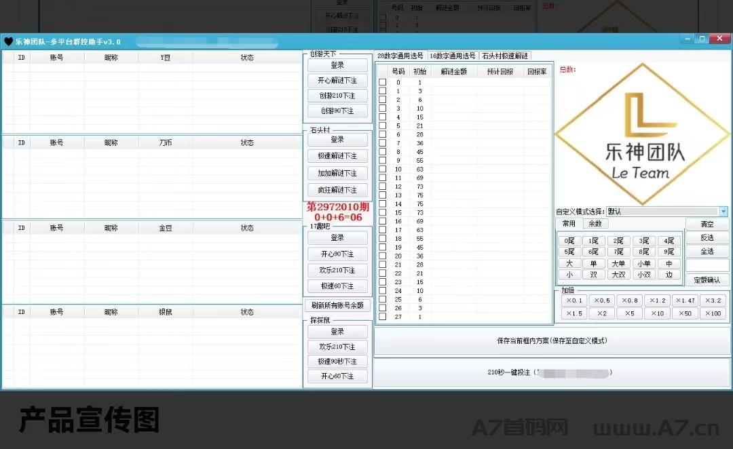Click the red 总数 label

coord(567,70)
